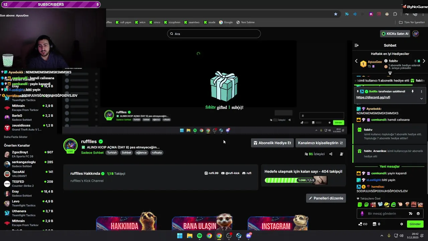This screenshot has width=428, height=241.
Task: Unpin the BotRix pinned message
Action: (x=412, y=91)
